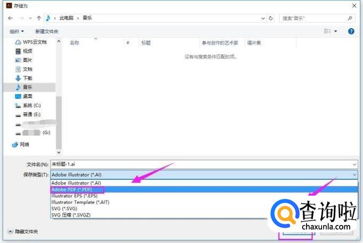Open 普通 (E:) drive
Image resolution: width=363 pixels, height=243 pixels.
pos(28,114)
